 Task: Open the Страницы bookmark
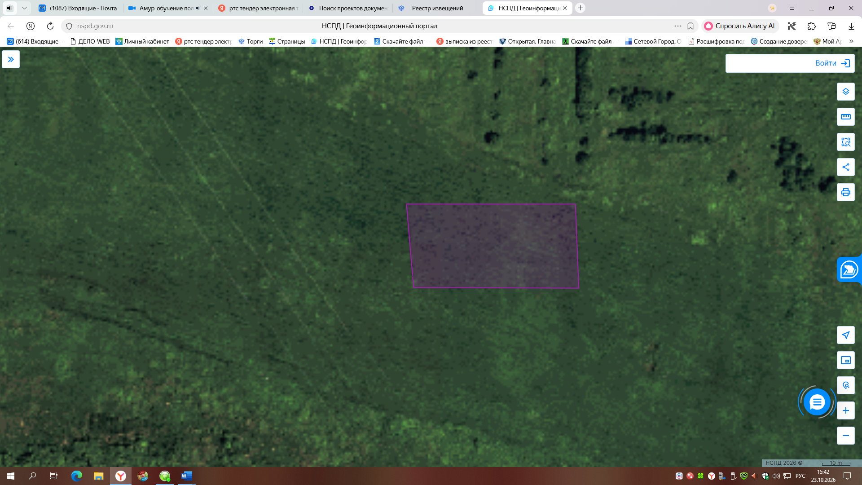click(x=287, y=41)
